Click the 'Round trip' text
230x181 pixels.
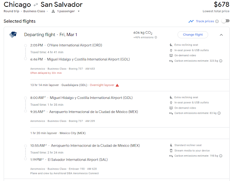[11, 11]
